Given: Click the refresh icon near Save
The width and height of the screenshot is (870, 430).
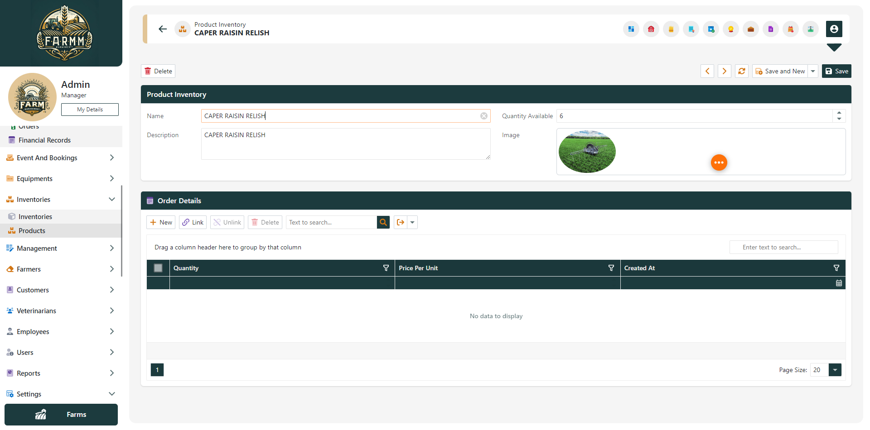Looking at the screenshot, I should (x=741, y=71).
